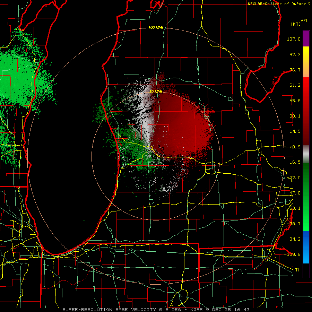The image size is (312, 312).
Task: Click the gray zero-velocity band north of radar
Action: [x=147, y=111]
